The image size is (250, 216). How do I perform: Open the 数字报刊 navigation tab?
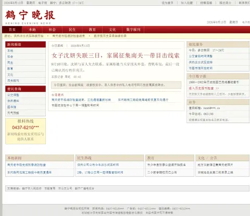(133, 30)
